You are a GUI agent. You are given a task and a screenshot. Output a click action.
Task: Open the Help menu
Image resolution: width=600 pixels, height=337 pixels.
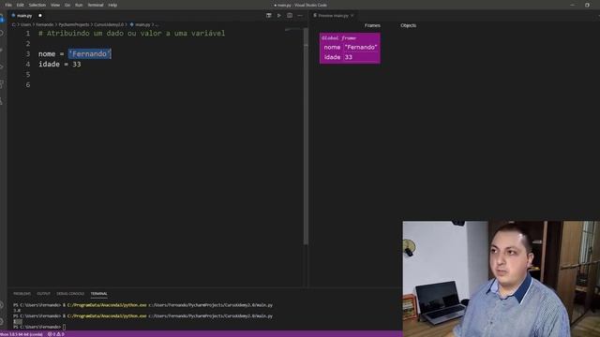pyautogui.click(x=112, y=5)
